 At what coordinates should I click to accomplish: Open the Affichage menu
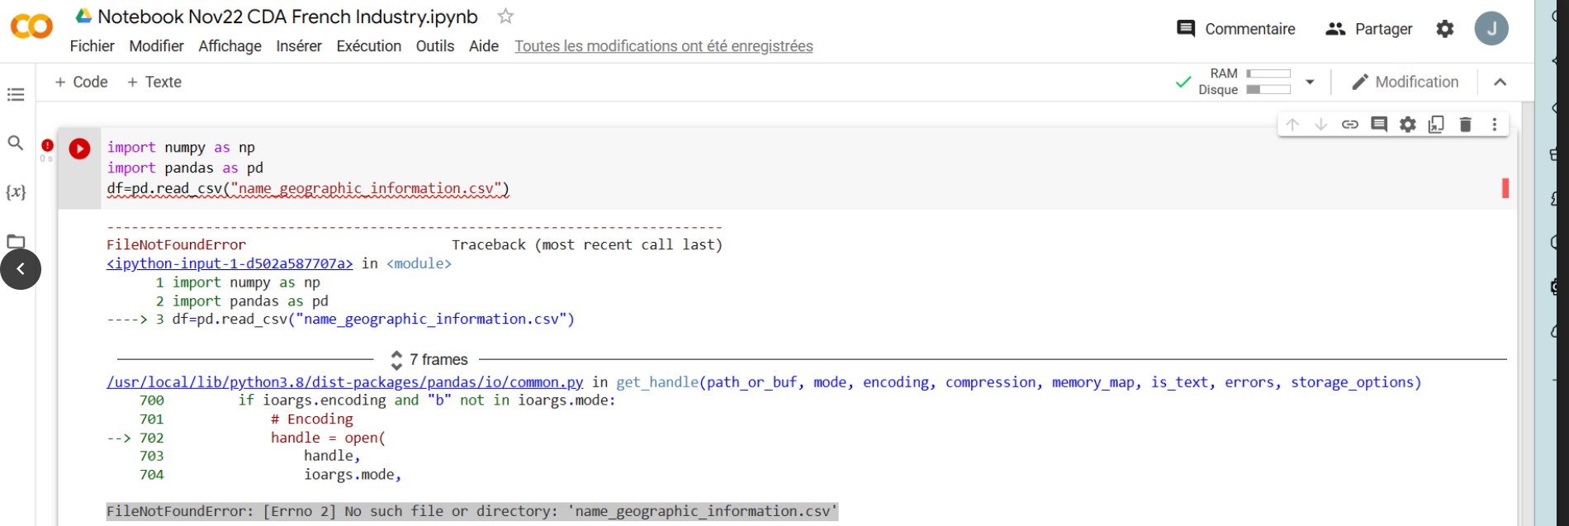(230, 46)
